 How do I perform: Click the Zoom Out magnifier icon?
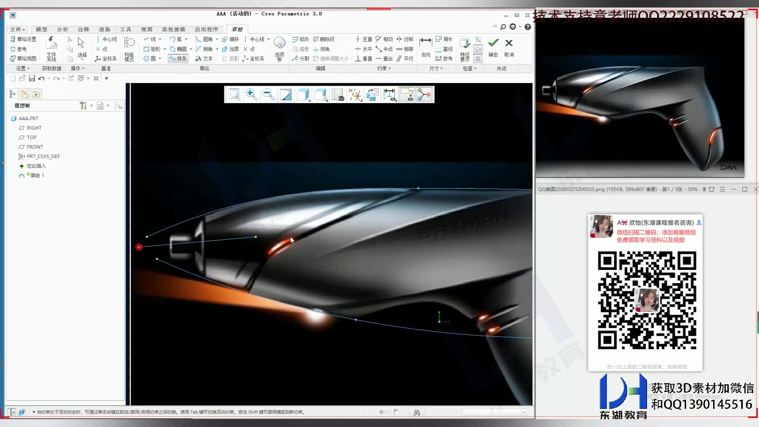(268, 94)
